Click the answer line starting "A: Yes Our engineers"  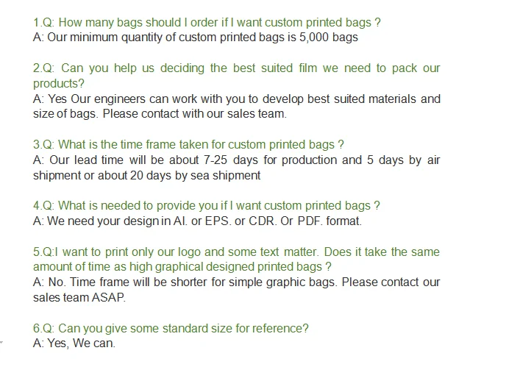coord(237,99)
